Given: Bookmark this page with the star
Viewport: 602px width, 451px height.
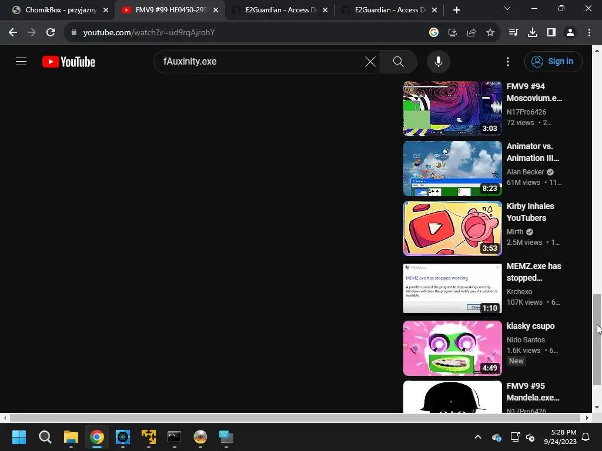Looking at the screenshot, I should click(x=490, y=33).
